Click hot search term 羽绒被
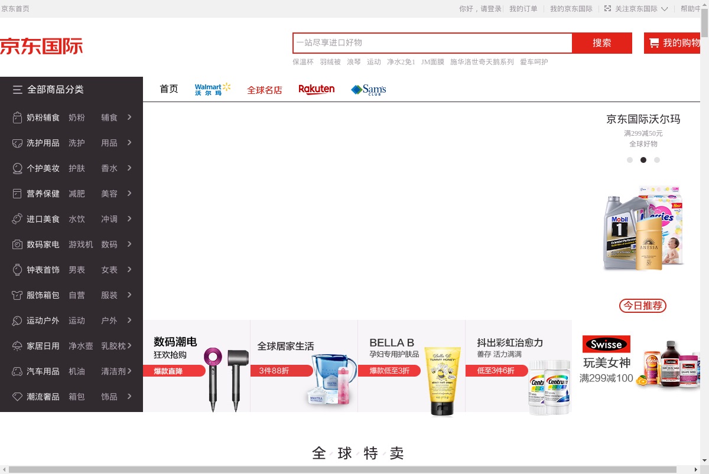This screenshot has width=709, height=474. 330,62
